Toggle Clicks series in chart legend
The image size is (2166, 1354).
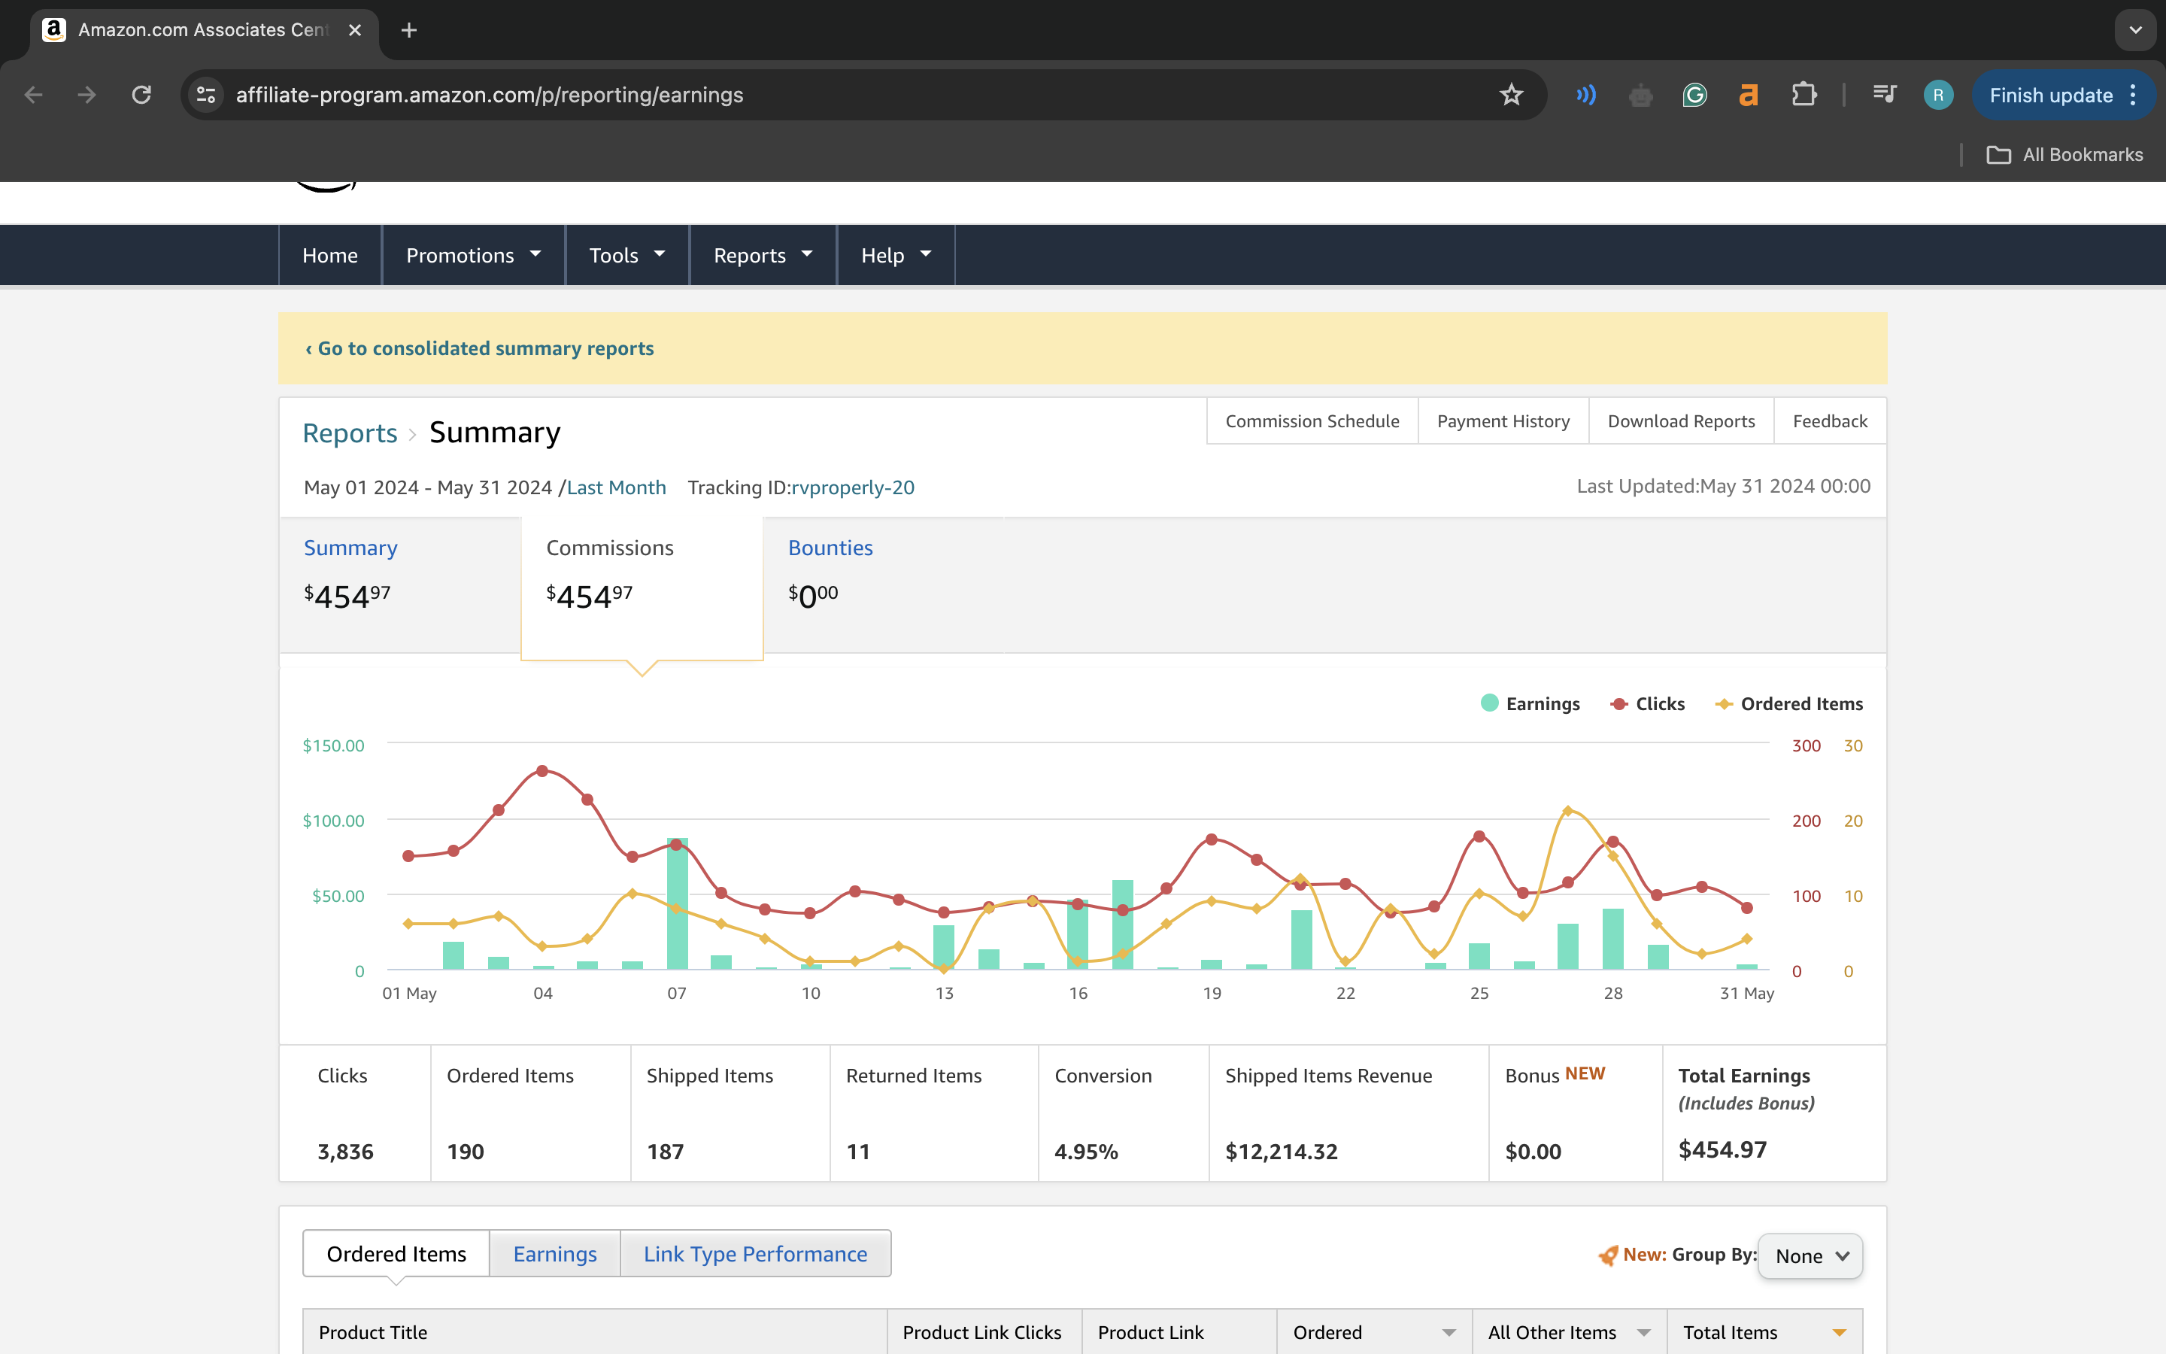point(1648,704)
